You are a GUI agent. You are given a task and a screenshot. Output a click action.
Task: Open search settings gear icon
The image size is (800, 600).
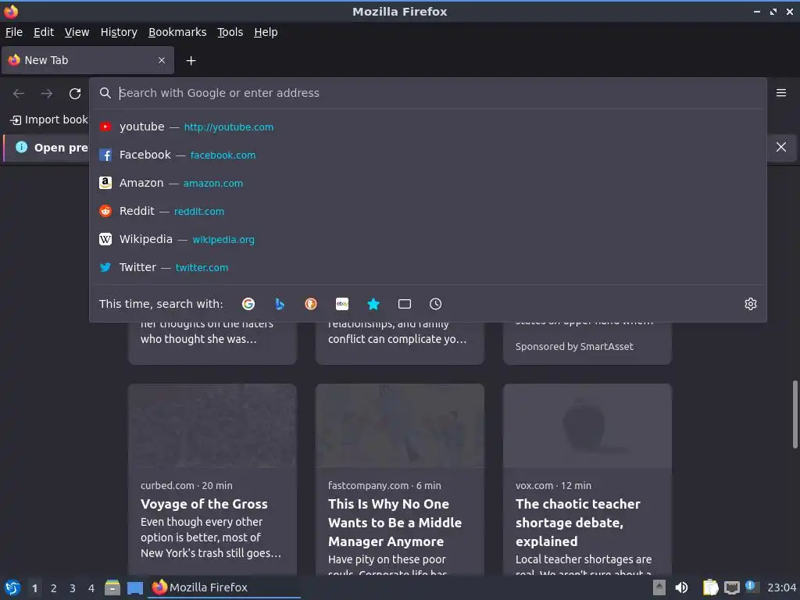coord(751,304)
